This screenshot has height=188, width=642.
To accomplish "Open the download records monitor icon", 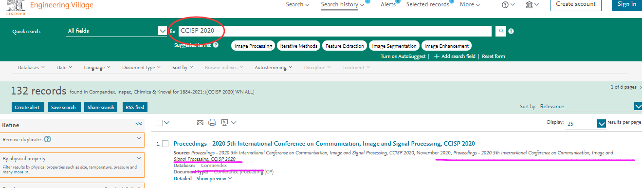I will [x=228, y=123].
